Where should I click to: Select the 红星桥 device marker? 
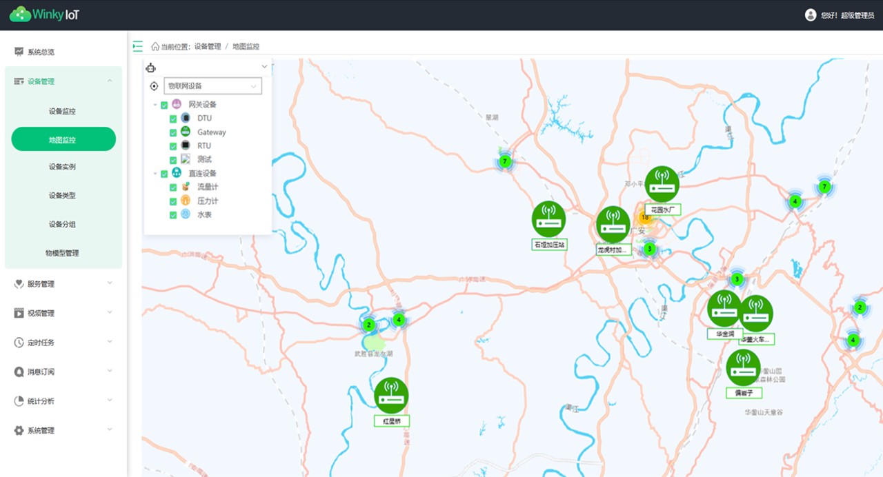(x=391, y=396)
